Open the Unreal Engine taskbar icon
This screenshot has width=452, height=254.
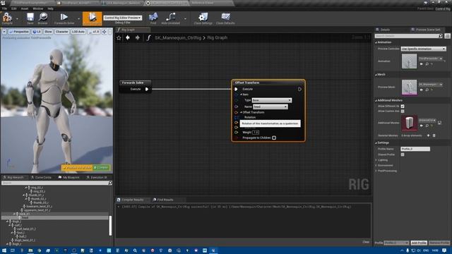tap(213, 250)
